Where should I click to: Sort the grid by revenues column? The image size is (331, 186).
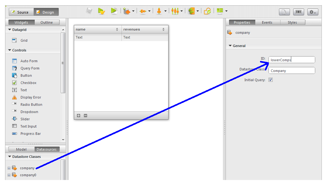[163, 29]
